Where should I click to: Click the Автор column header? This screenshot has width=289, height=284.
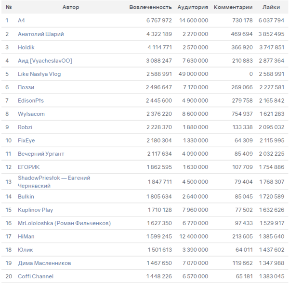click(71, 7)
